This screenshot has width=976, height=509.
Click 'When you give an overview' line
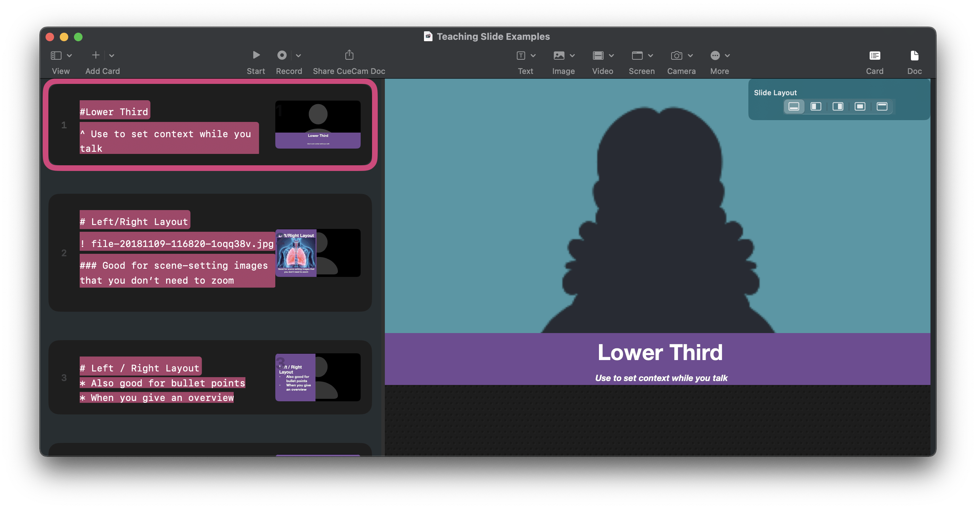click(157, 398)
